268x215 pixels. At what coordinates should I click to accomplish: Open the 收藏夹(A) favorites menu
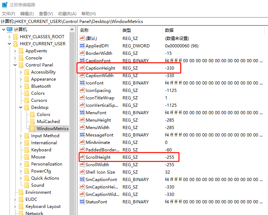(67, 14)
